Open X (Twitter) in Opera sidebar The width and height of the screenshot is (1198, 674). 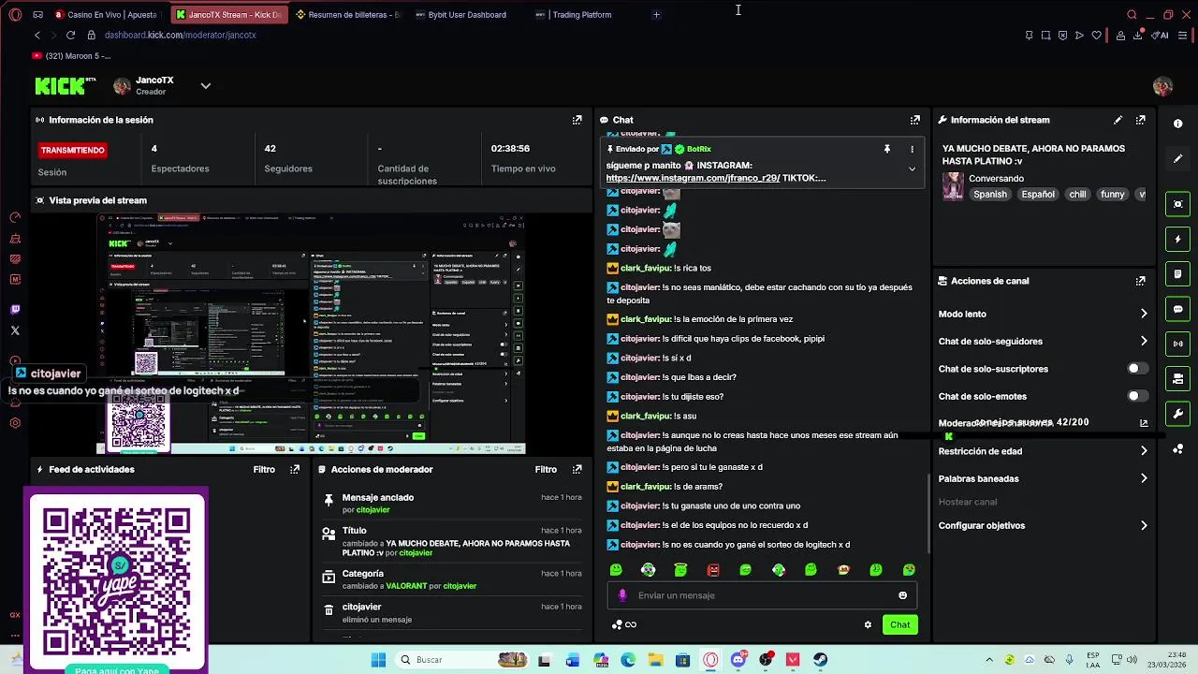(15, 330)
